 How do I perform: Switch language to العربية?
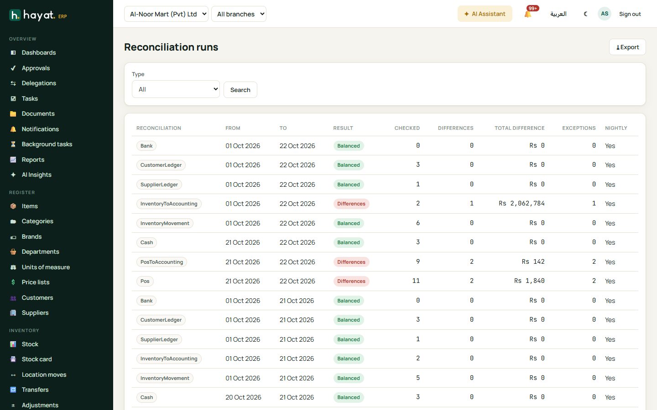[558, 14]
